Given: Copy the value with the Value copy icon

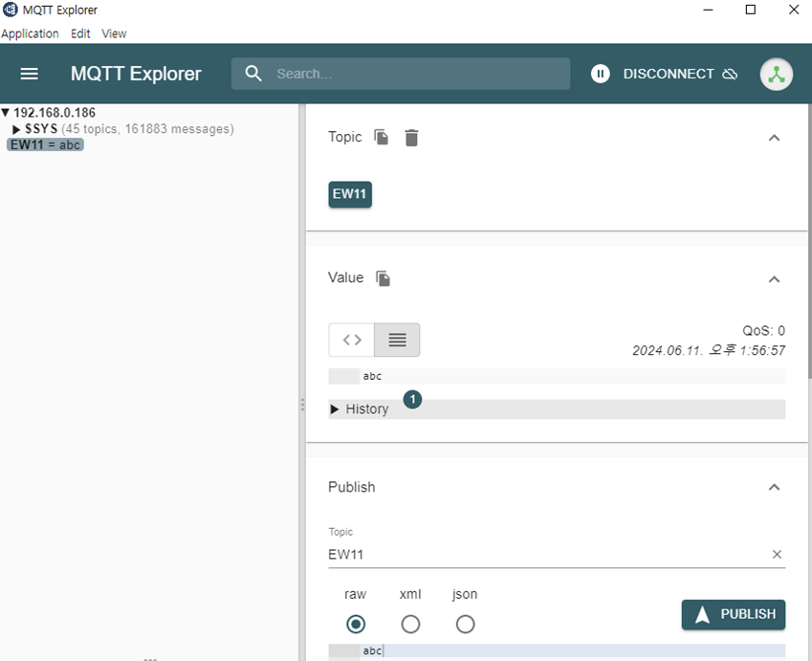Looking at the screenshot, I should pyautogui.click(x=383, y=278).
